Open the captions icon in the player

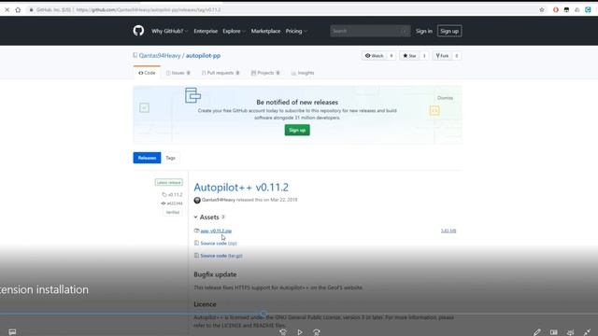tap(12, 332)
